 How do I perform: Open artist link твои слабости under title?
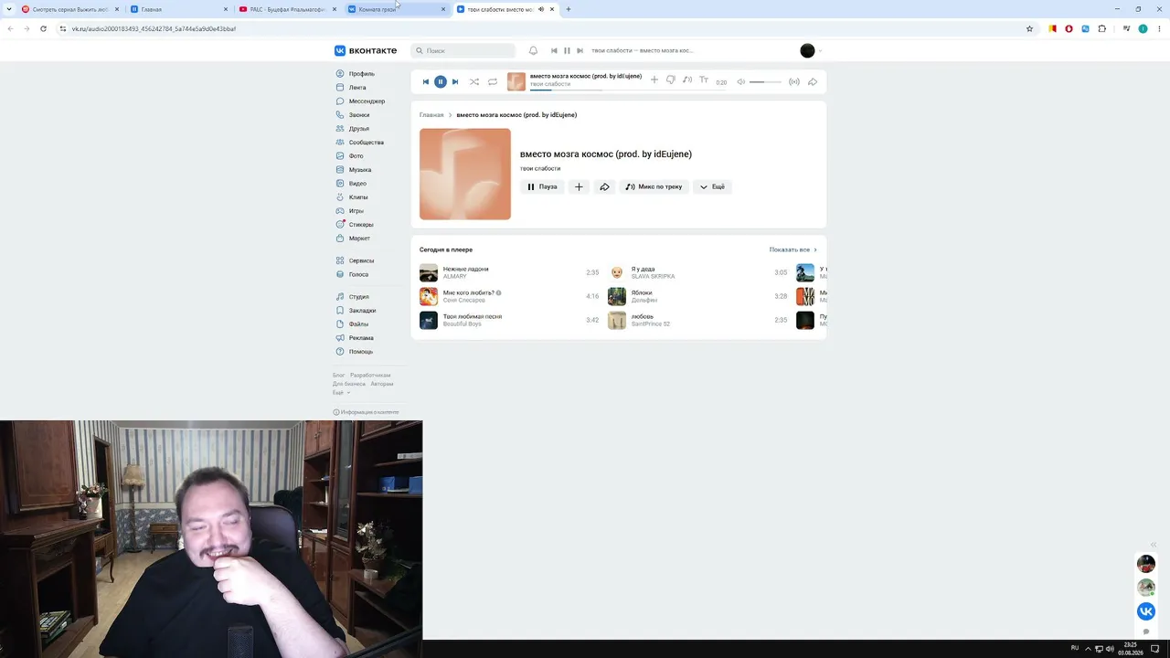(540, 168)
